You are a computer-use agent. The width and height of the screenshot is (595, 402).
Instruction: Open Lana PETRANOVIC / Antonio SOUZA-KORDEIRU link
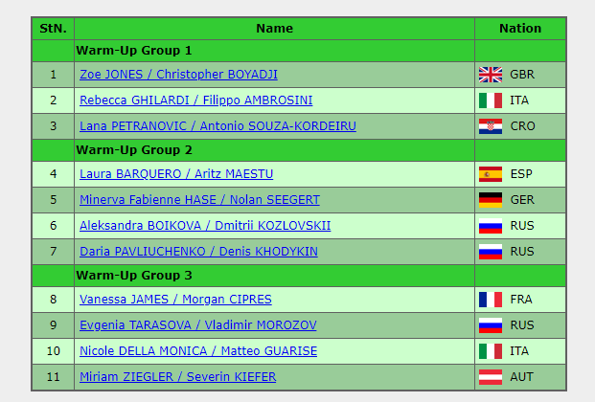coord(217,126)
